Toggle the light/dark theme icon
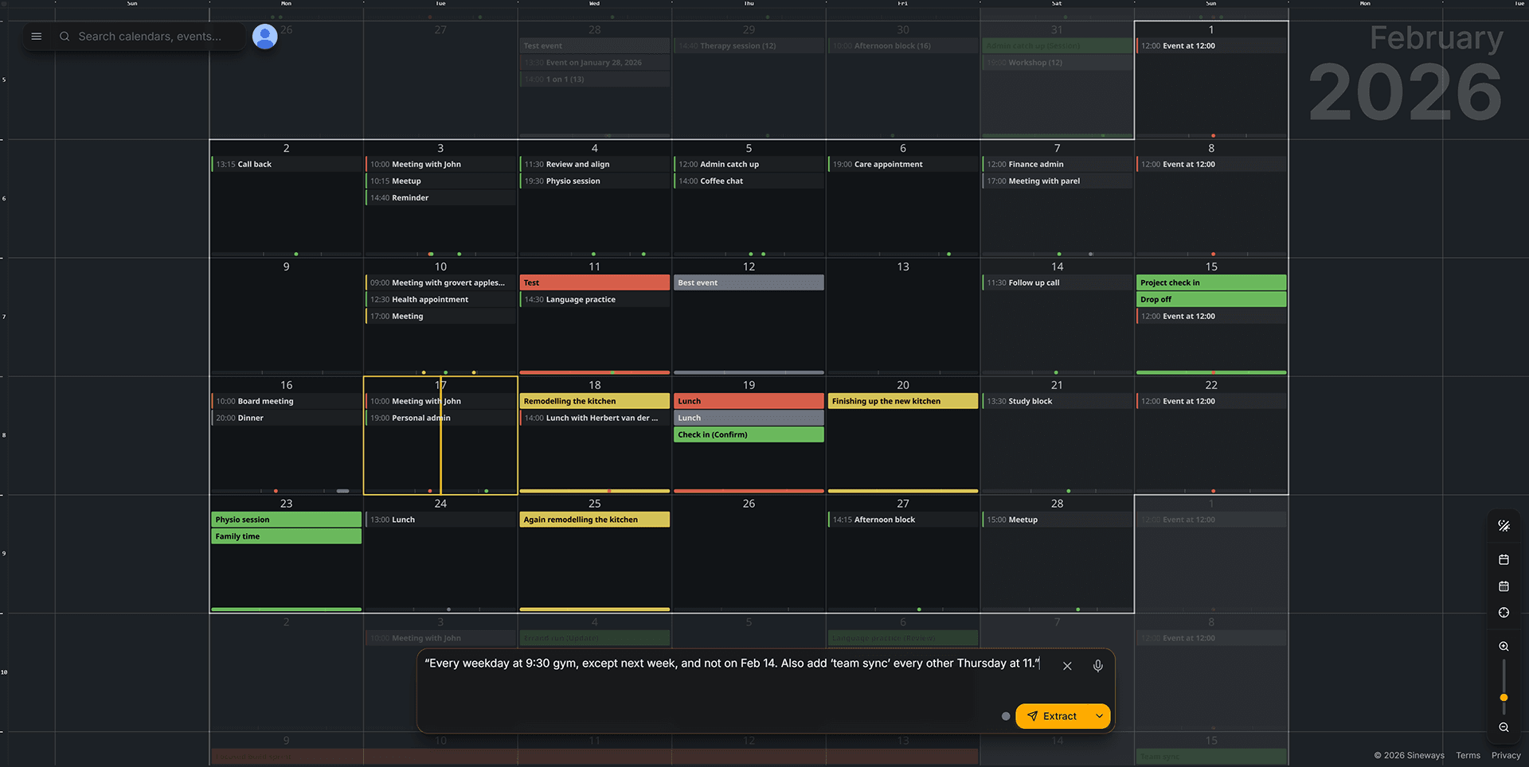Screen dimensions: 1529x767 [x=1504, y=526]
